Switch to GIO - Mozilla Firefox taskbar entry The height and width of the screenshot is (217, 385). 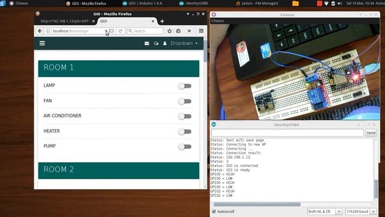[x=86, y=4]
